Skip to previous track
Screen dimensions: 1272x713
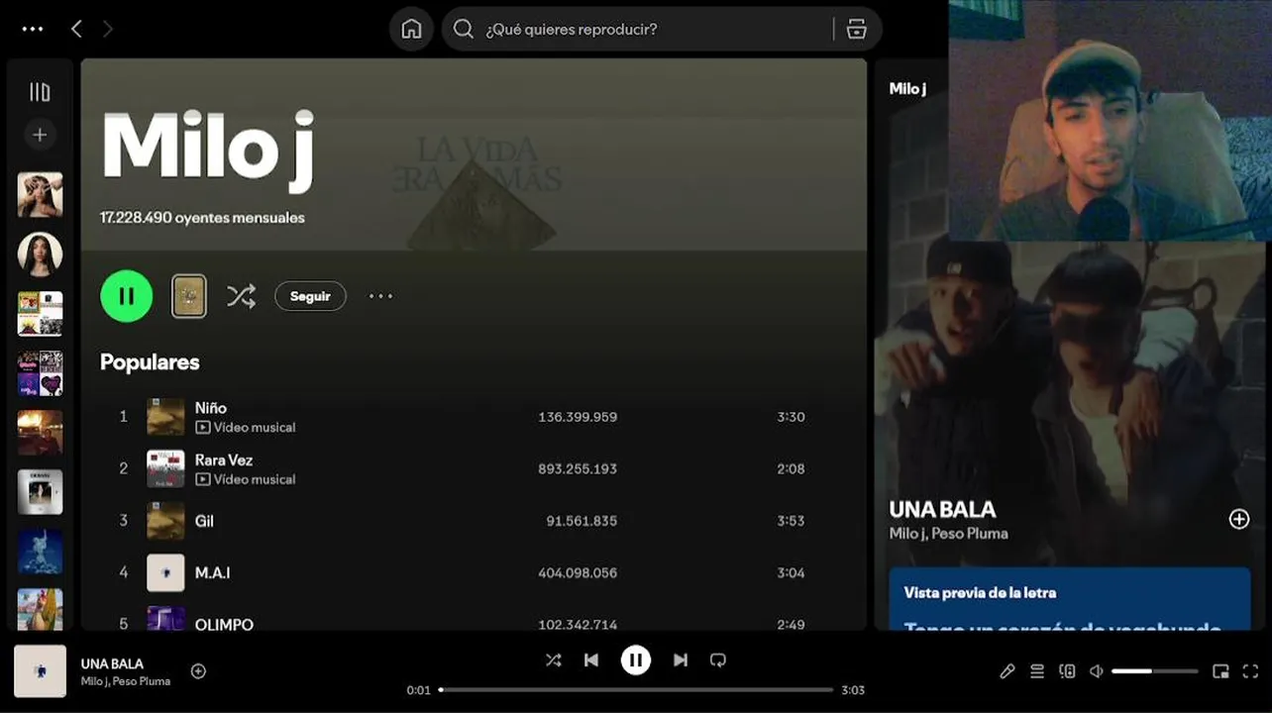pos(591,660)
